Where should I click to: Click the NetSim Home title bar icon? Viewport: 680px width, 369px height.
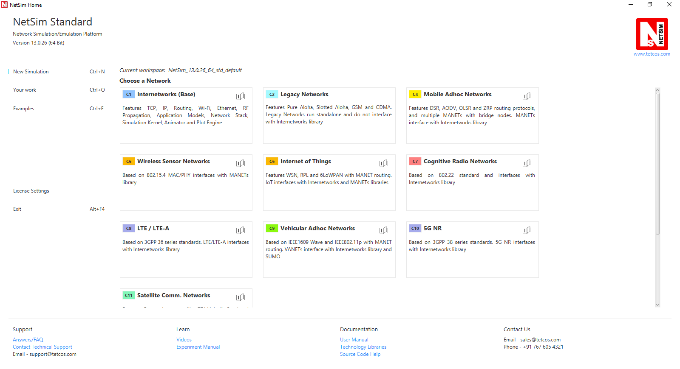pyautogui.click(x=4, y=5)
